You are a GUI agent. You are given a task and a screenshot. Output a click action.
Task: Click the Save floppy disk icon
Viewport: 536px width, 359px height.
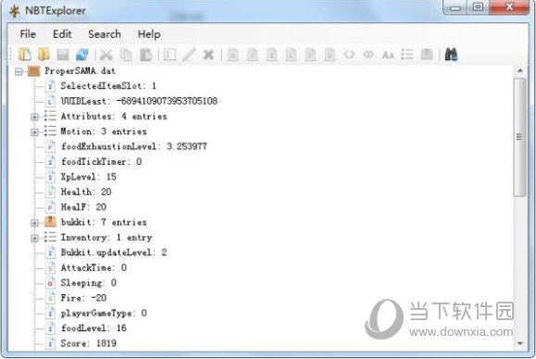point(63,55)
